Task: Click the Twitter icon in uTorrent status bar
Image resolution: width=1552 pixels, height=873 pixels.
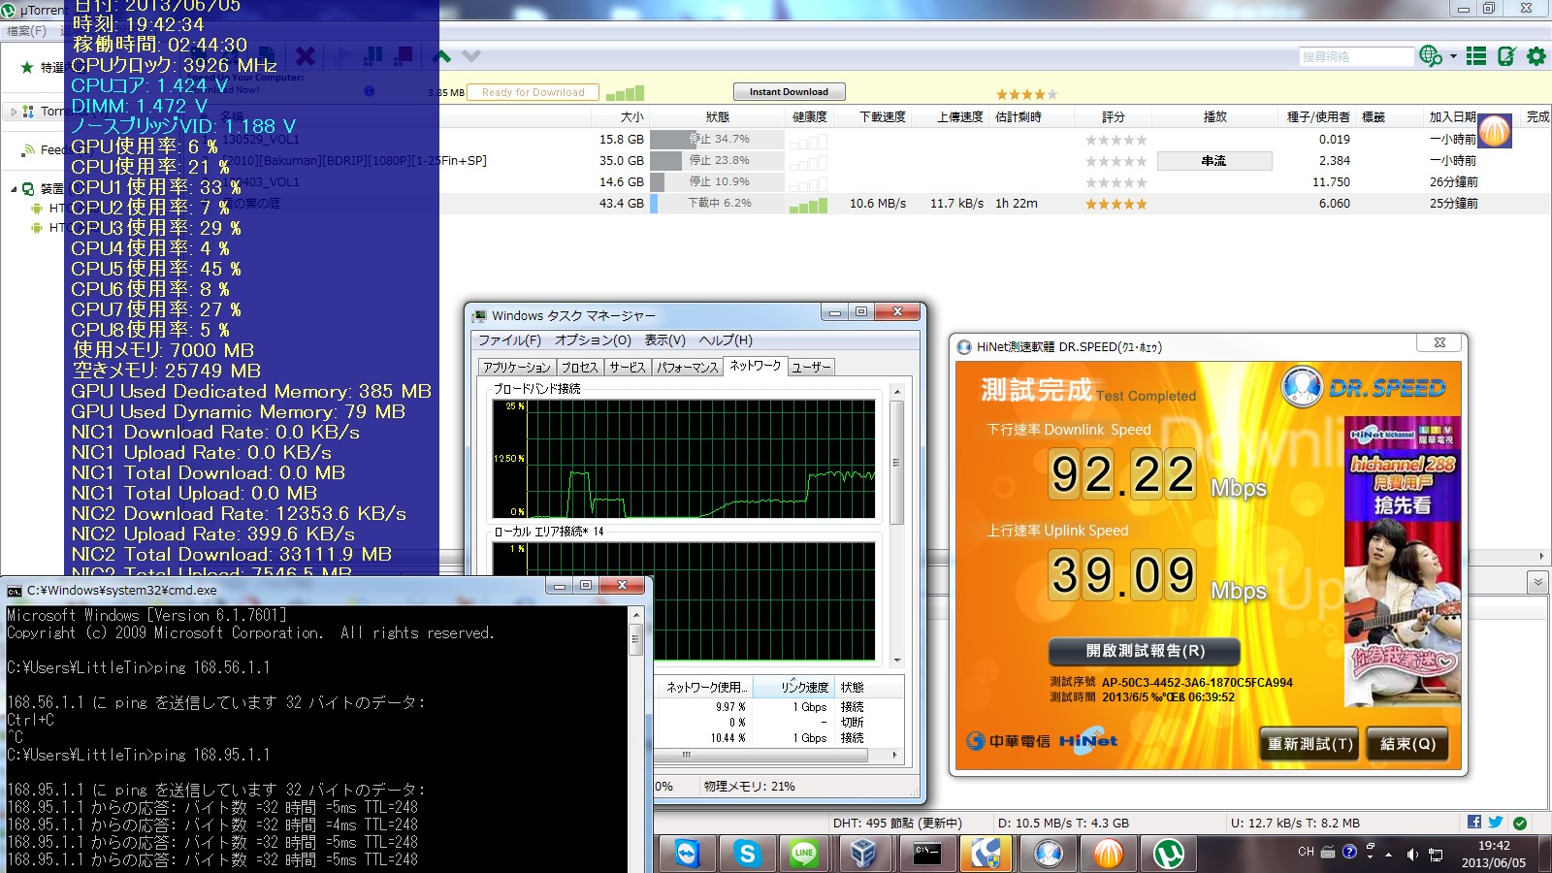Action: 1496,822
